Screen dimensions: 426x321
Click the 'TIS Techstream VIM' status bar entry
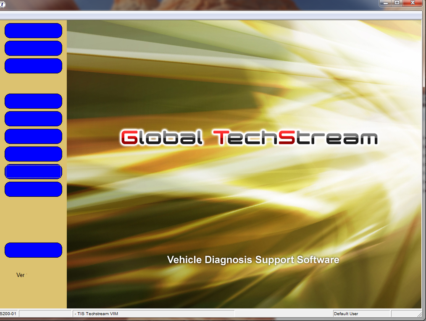154,314
